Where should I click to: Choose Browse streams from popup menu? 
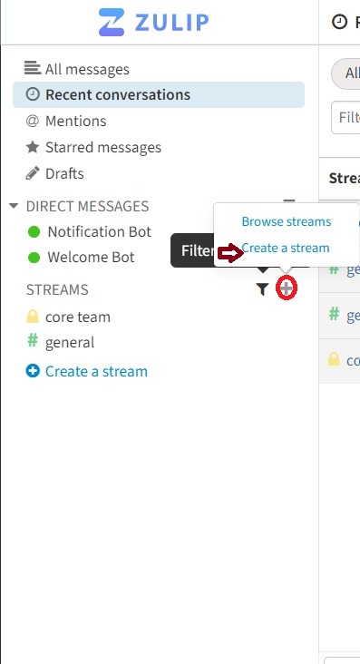point(287,221)
